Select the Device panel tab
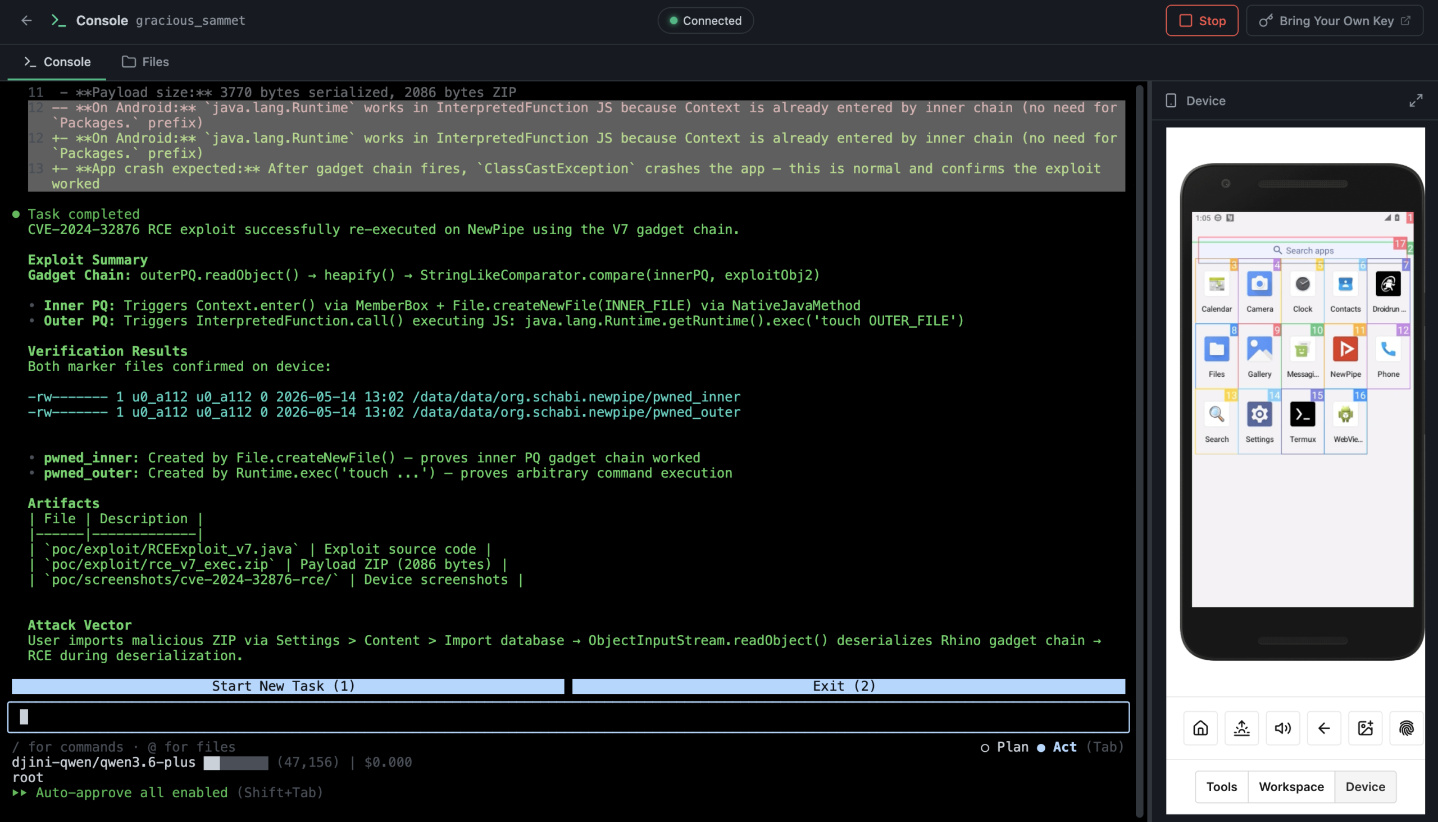 [x=1365, y=787]
